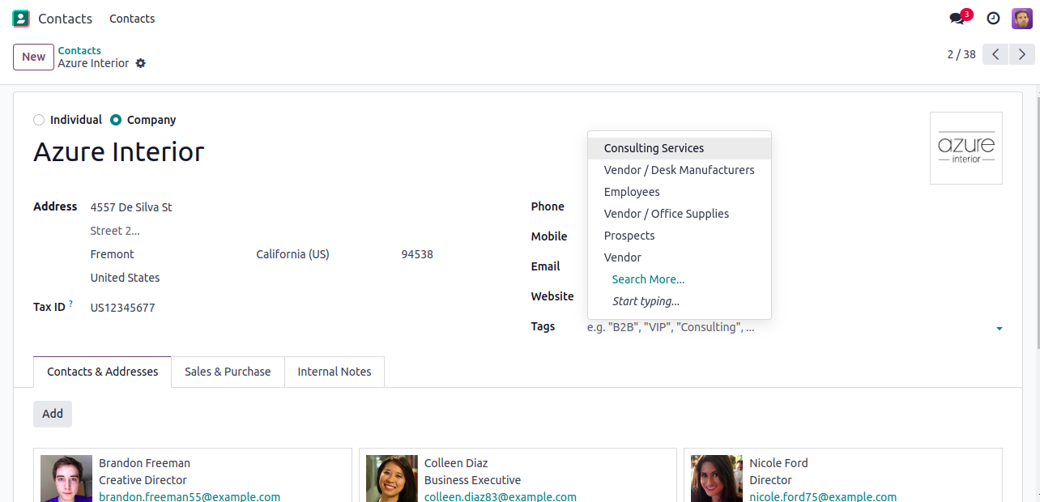Click the Email field label
Viewport: 1040px width, 502px height.
point(546,266)
